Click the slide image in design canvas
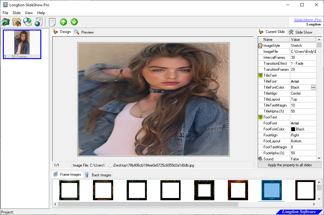This screenshot has height=215, width=324. 153,99
